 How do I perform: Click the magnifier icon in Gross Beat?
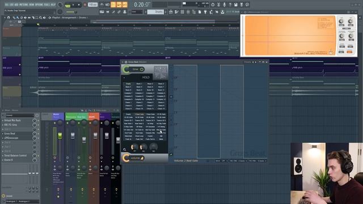pos(125,150)
